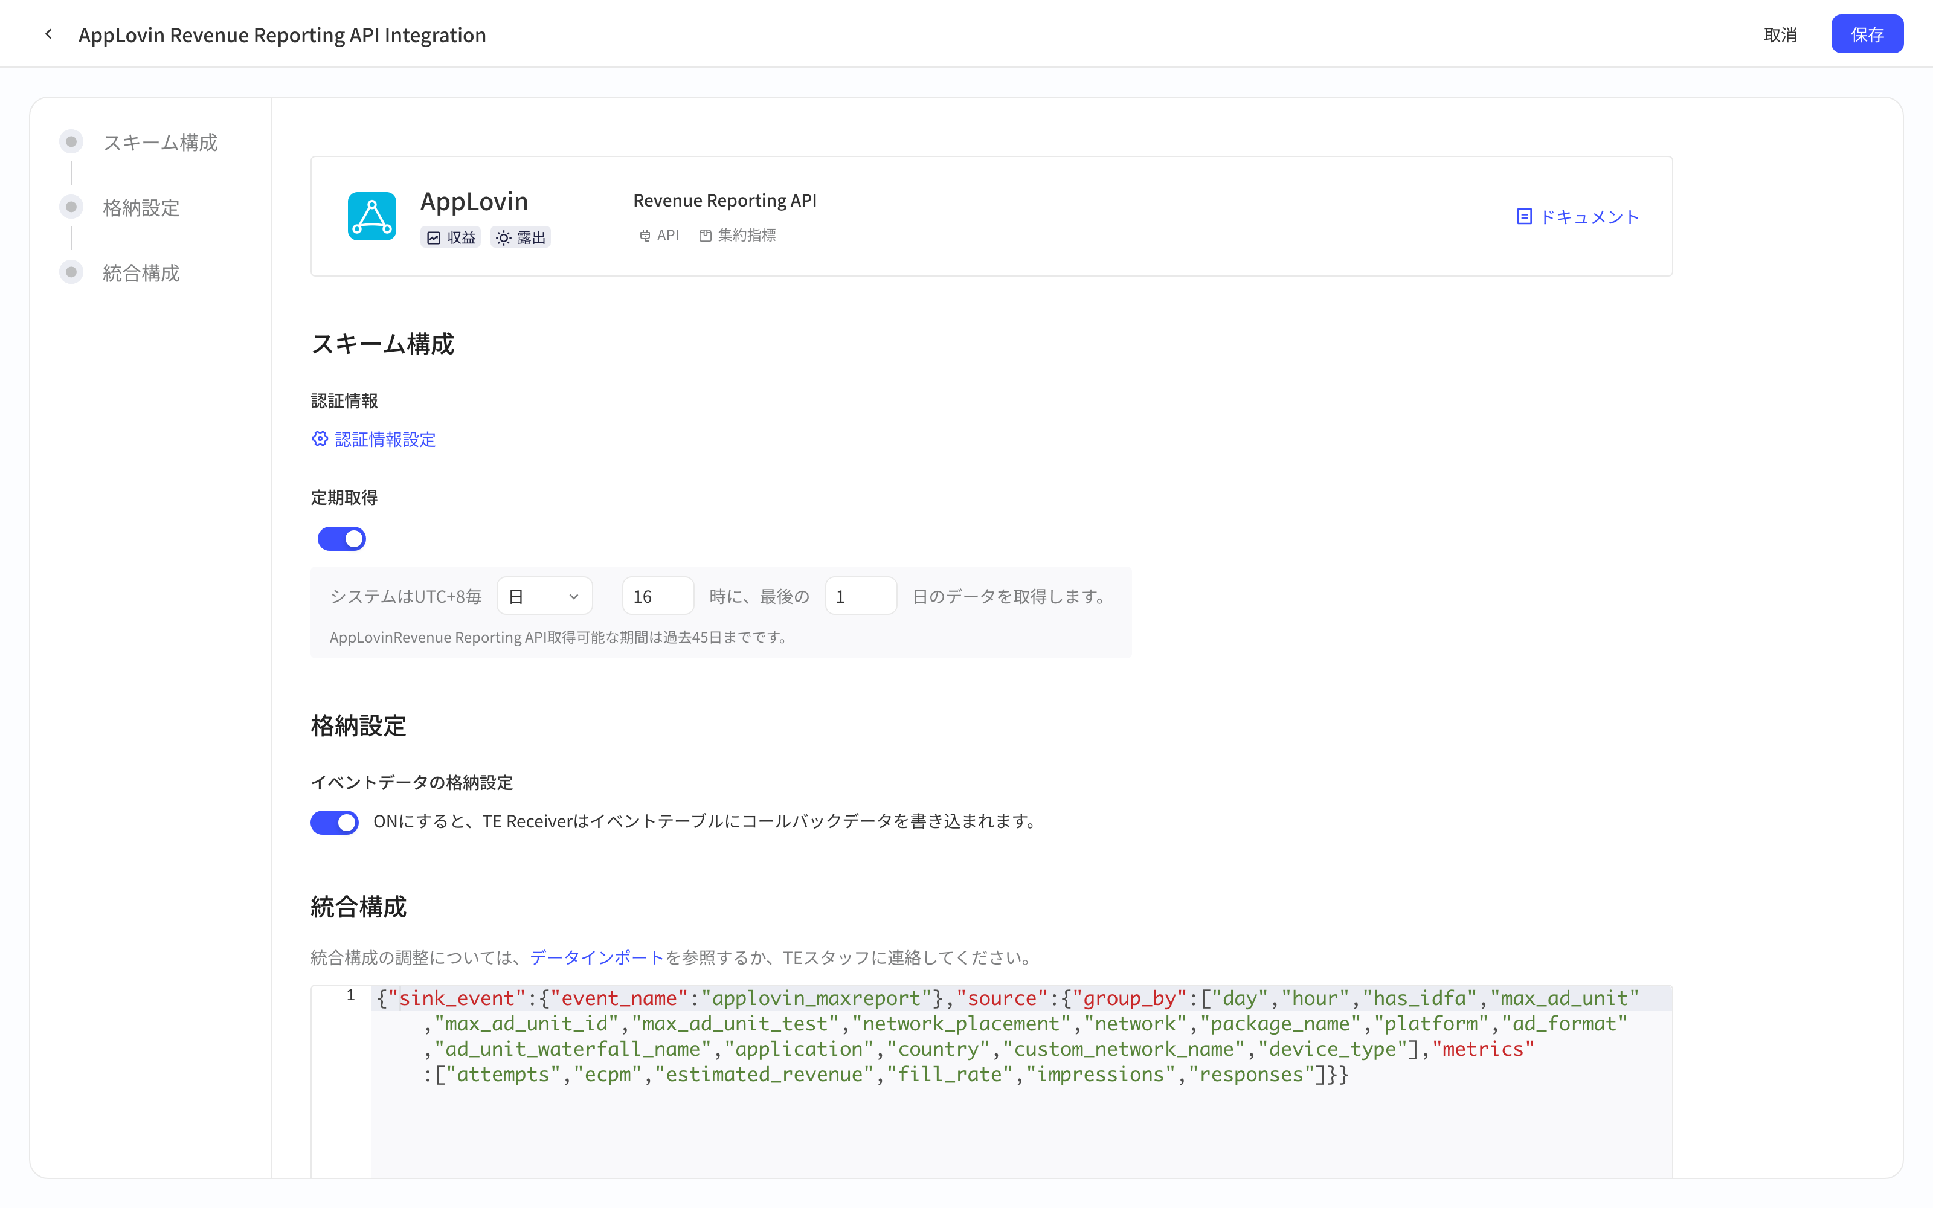Viewport: 1933px width, 1208px height.
Task: Click the 露出 exposure tag icon
Action: pyautogui.click(x=503, y=238)
